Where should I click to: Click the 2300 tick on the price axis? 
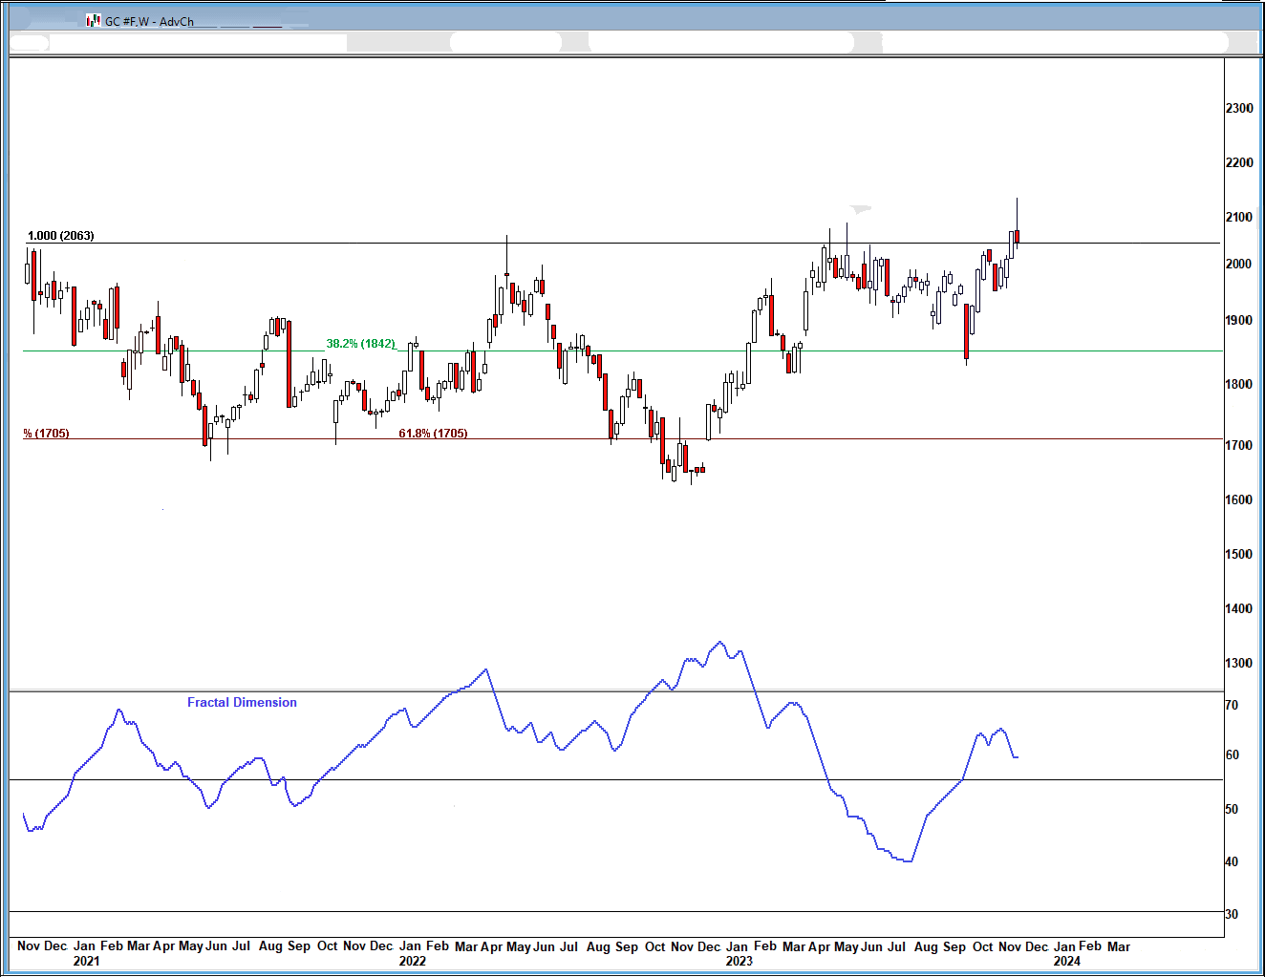1239,109
